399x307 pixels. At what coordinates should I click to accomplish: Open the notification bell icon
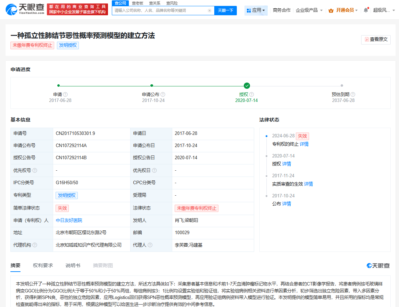365,10
